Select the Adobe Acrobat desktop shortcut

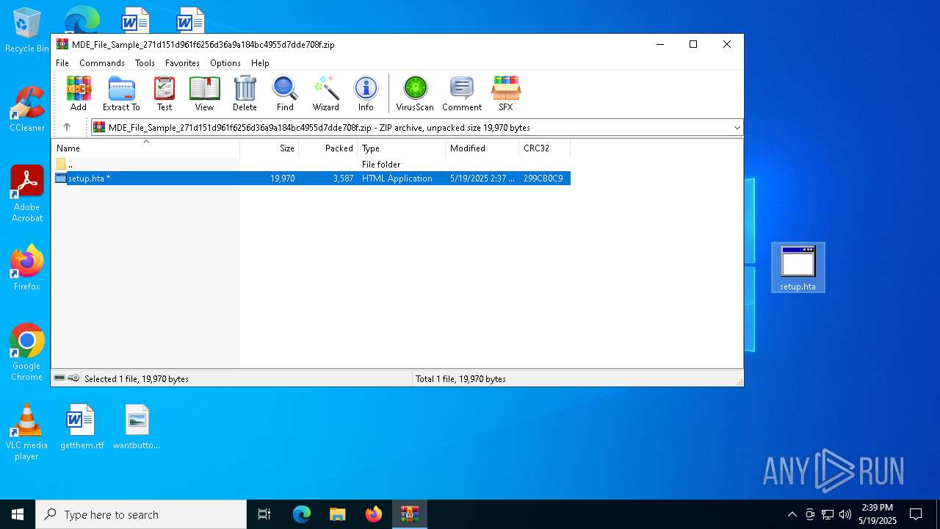[x=27, y=194]
